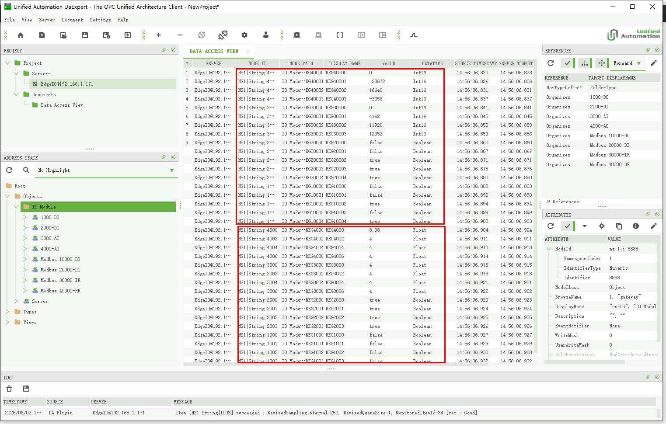
Task: Click the save log icon in Log panel
Action: (26, 389)
